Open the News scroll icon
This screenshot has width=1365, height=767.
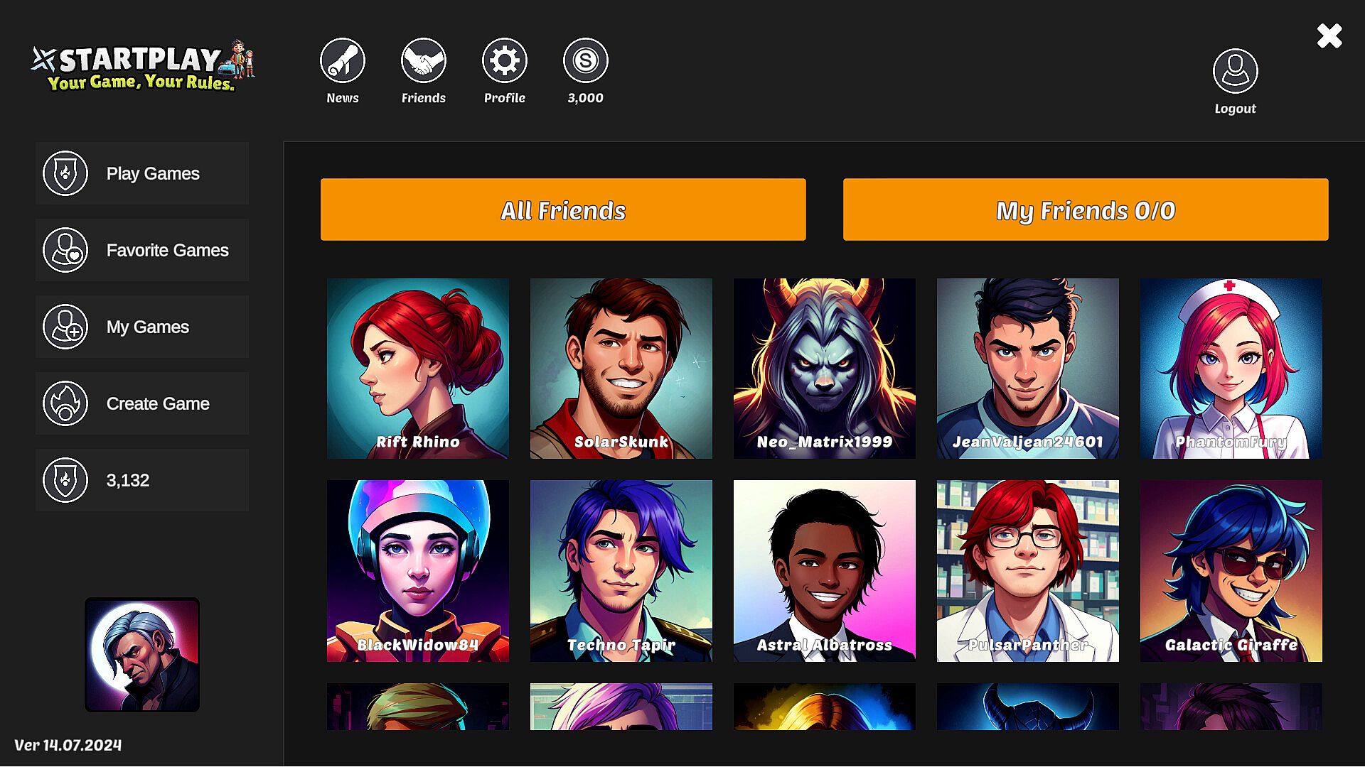(x=342, y=61)
